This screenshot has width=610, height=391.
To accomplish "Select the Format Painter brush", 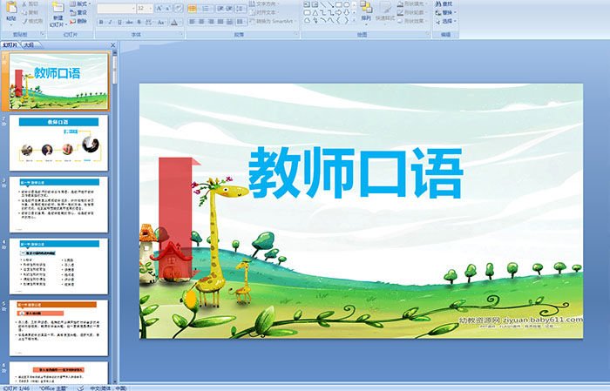I will (x=33, y=21).
